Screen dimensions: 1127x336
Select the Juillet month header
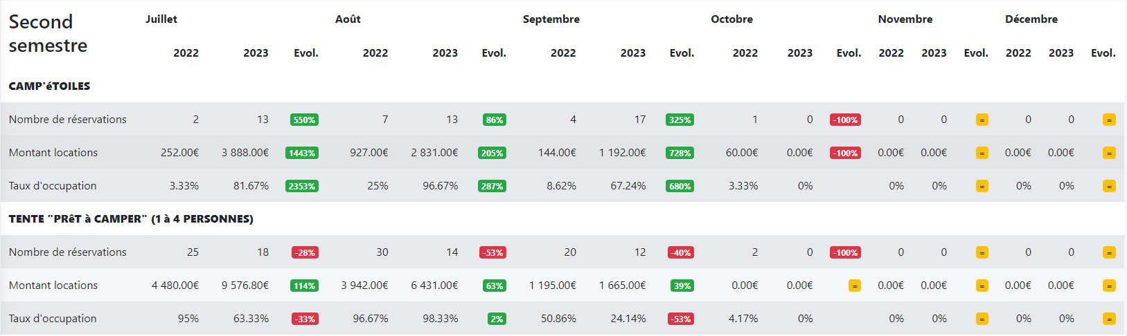click(x=161, y=19)
